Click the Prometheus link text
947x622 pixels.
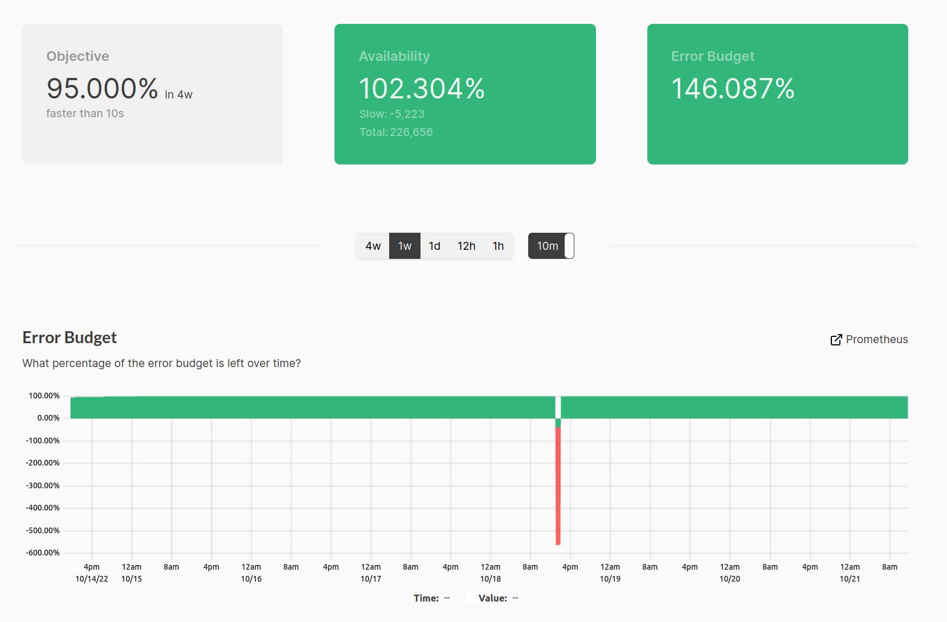pyautogui.click(x=876, y=339)
